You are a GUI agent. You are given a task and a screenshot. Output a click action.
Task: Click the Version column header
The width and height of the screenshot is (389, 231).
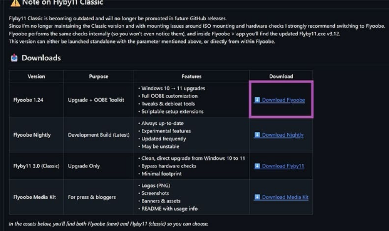(x=36, y=76)
